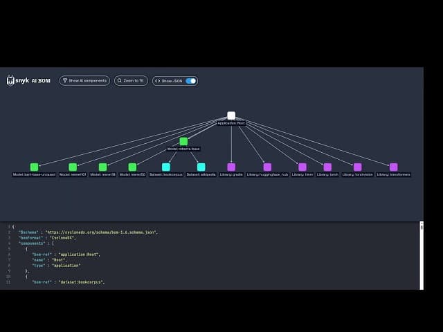Select the bookcorpus dataset node
The image size is (443, 332).
(166, 167)
